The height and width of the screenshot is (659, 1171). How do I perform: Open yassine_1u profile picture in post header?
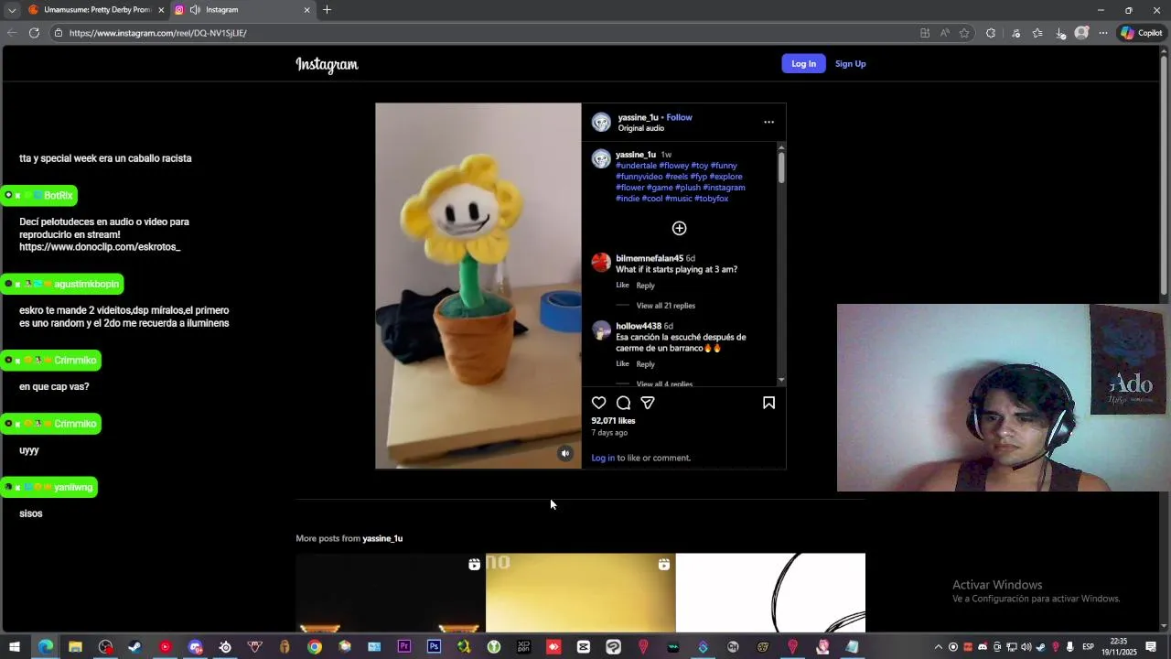point(601,123)
